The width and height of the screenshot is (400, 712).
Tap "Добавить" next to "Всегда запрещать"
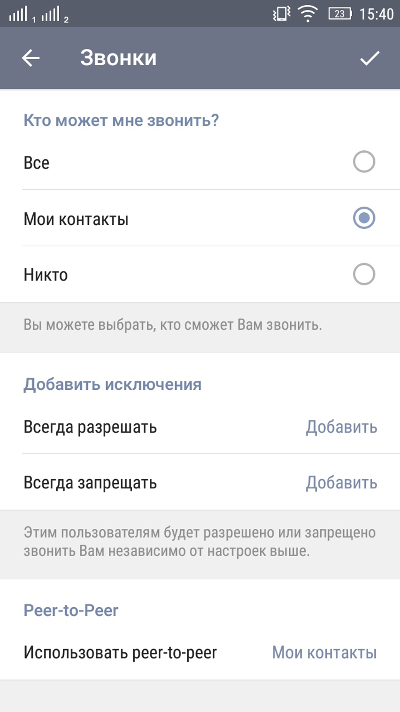click(341, 483)
